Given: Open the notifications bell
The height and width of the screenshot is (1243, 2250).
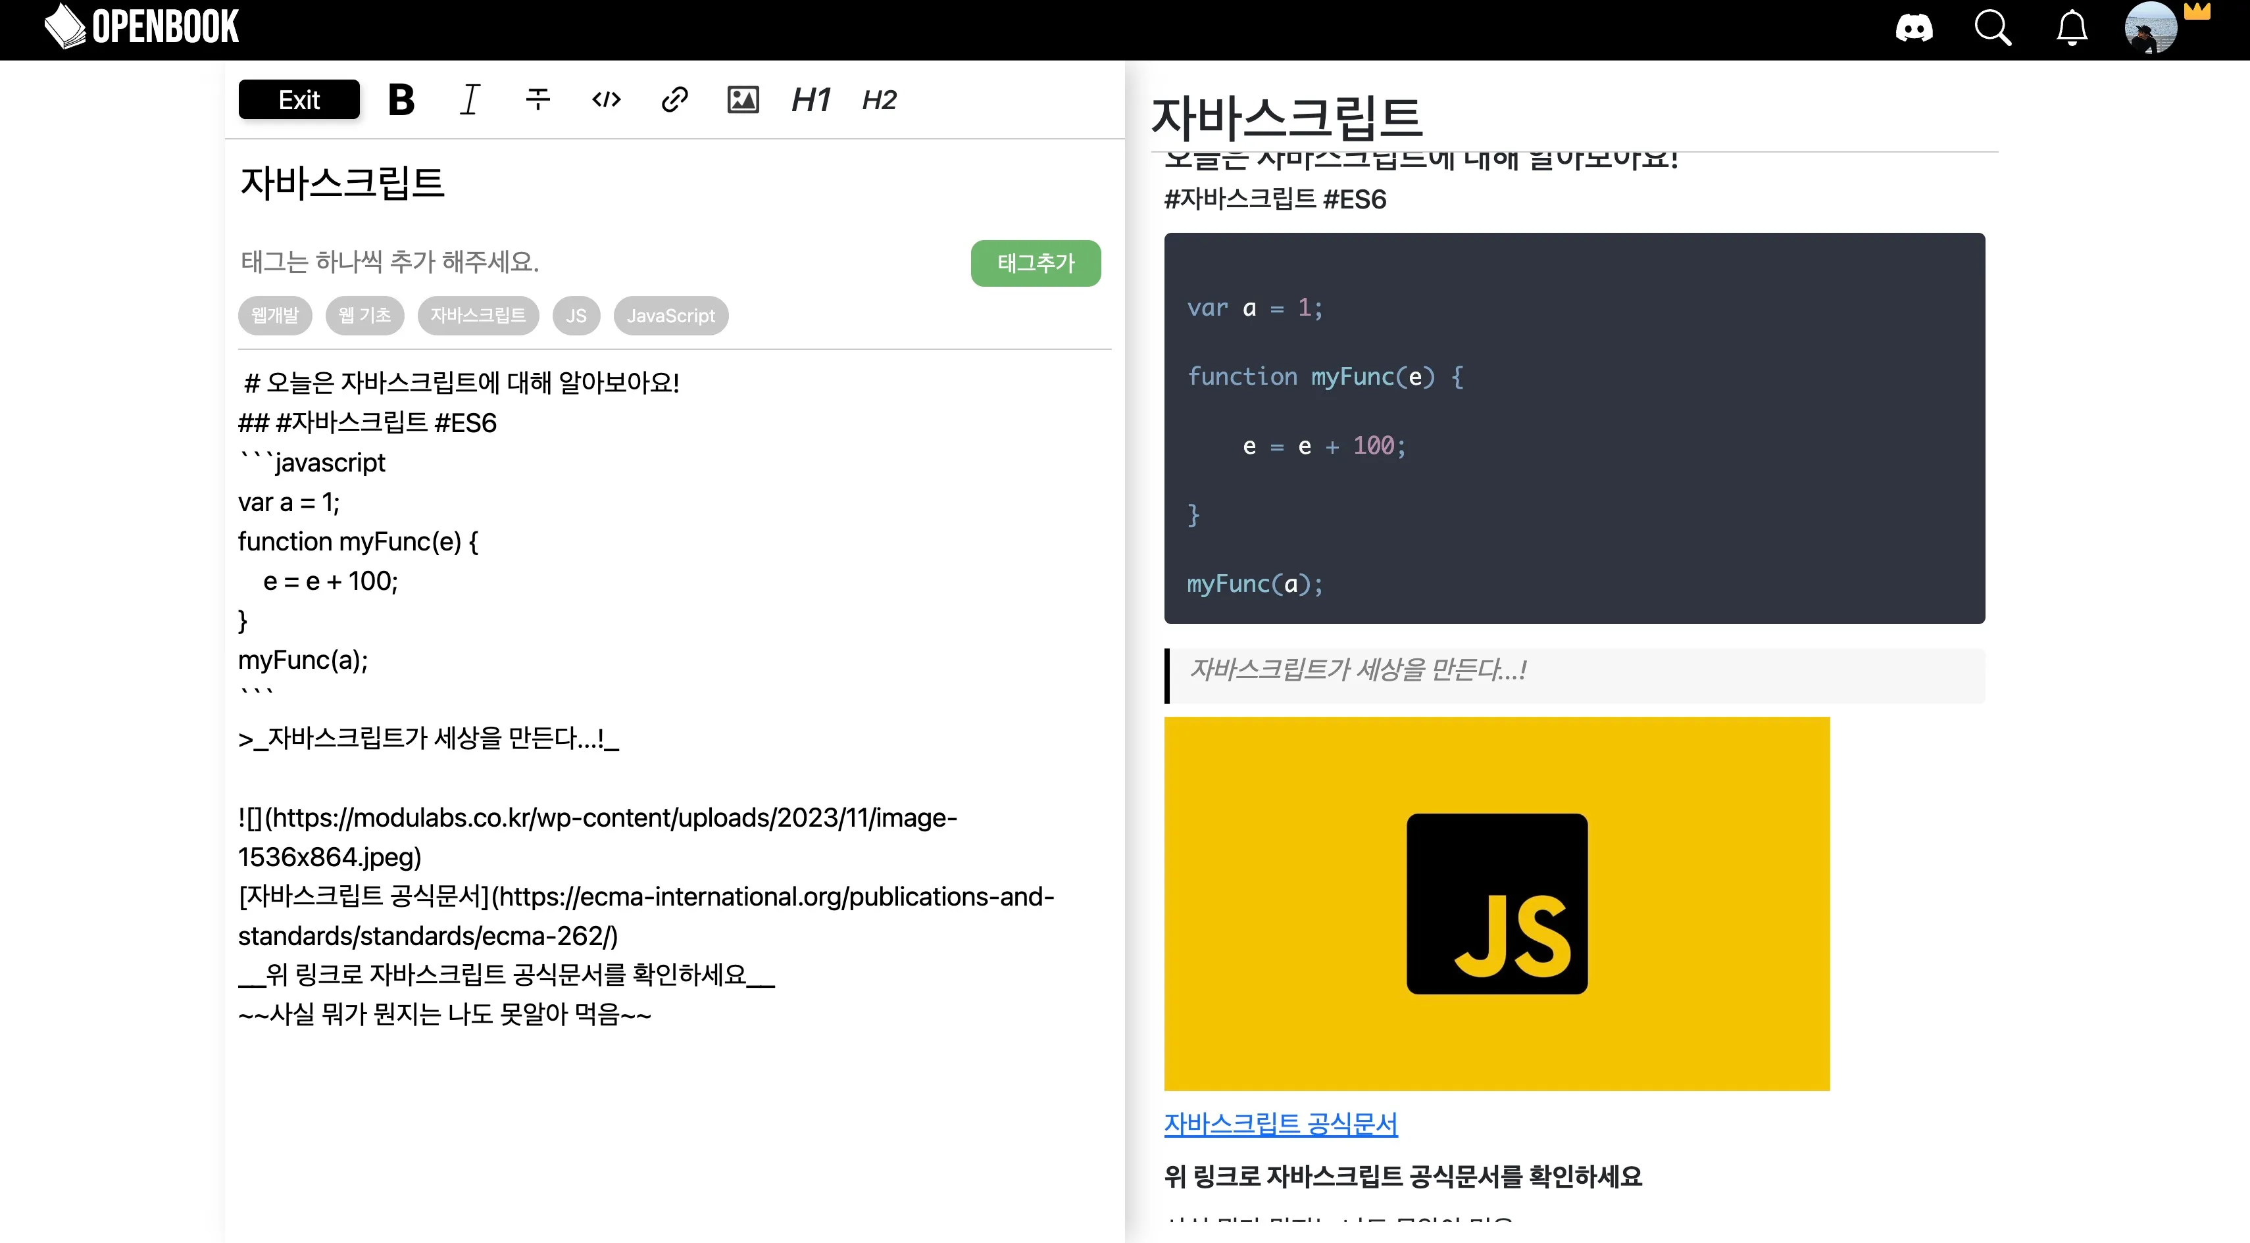Looking at the screenshot, I should click(2072, 28).
